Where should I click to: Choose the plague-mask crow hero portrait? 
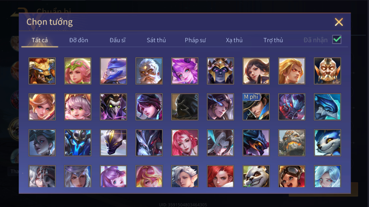[x=113, y=107]
